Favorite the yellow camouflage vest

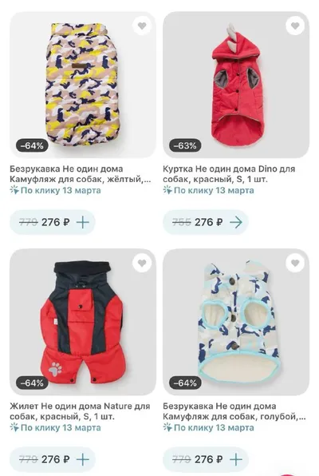[x=142, y=26]
